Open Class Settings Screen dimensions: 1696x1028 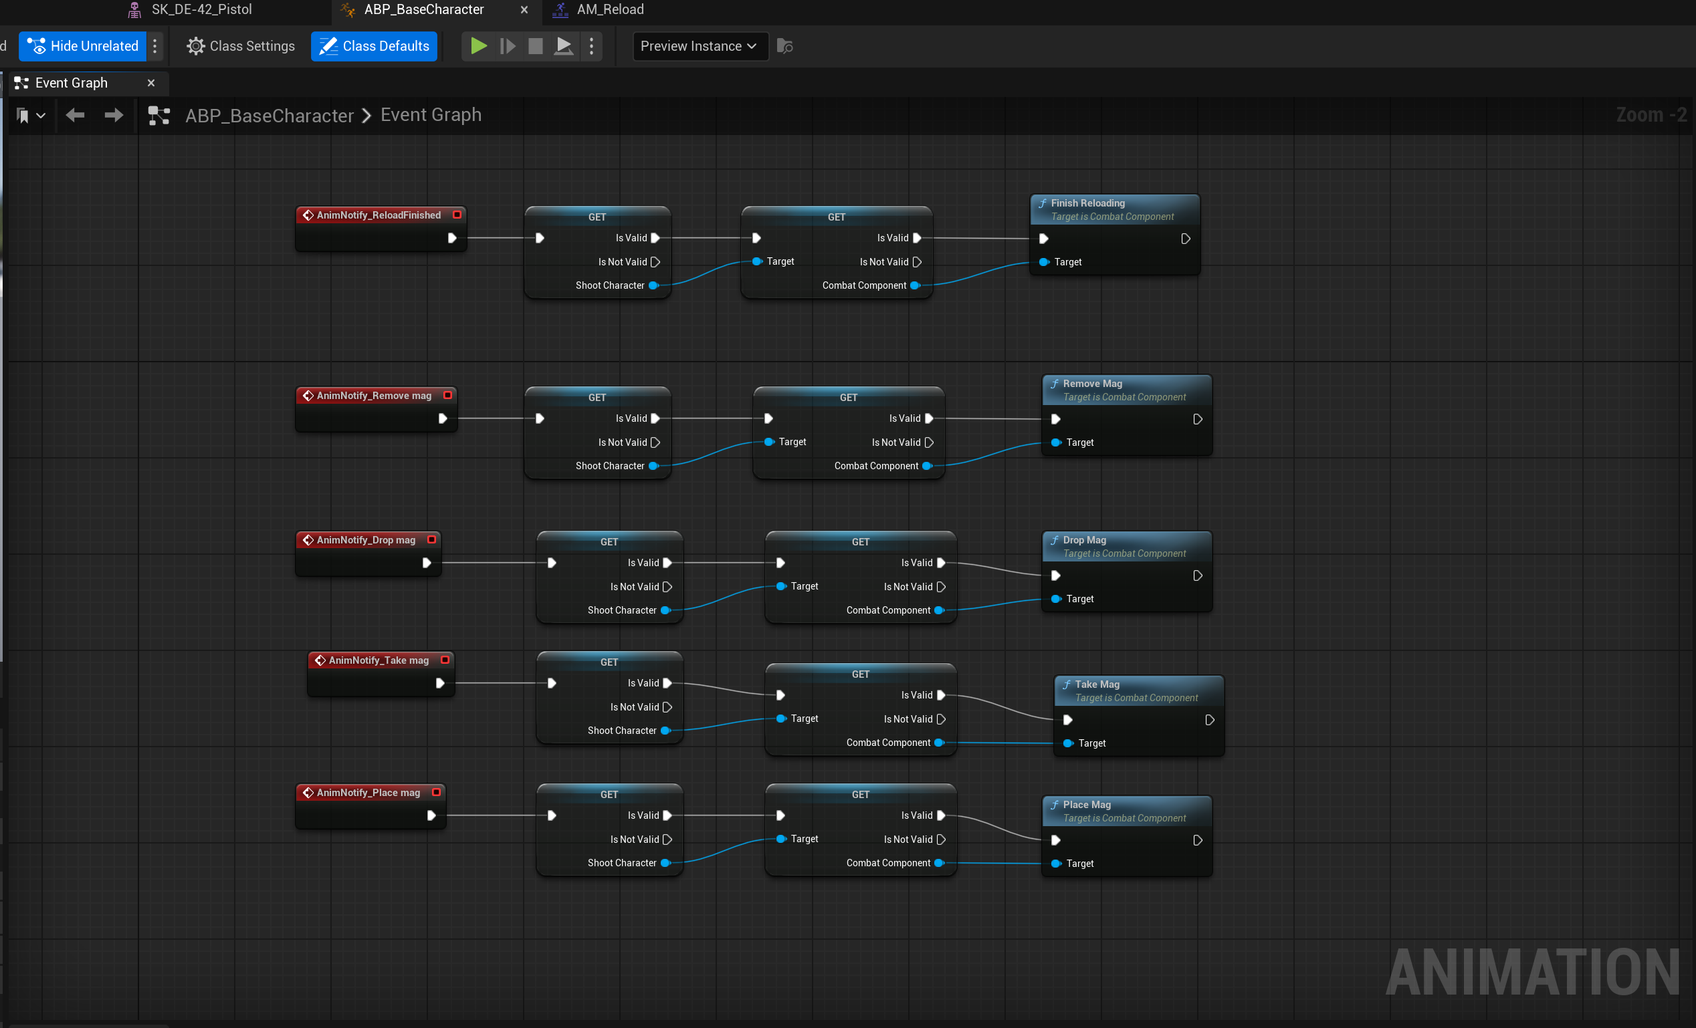[241, 46]
